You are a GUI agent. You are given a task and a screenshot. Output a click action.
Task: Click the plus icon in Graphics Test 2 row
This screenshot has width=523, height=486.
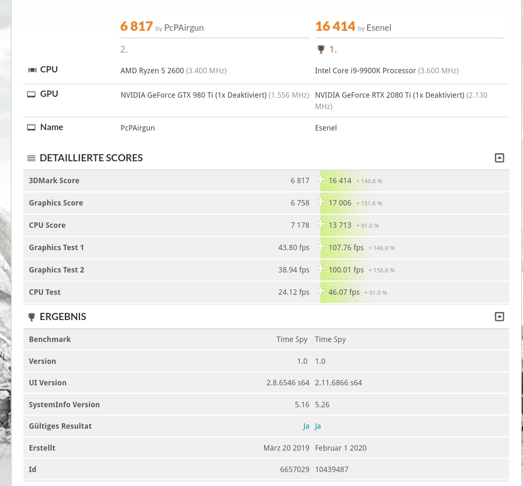(x=320, y=269)
